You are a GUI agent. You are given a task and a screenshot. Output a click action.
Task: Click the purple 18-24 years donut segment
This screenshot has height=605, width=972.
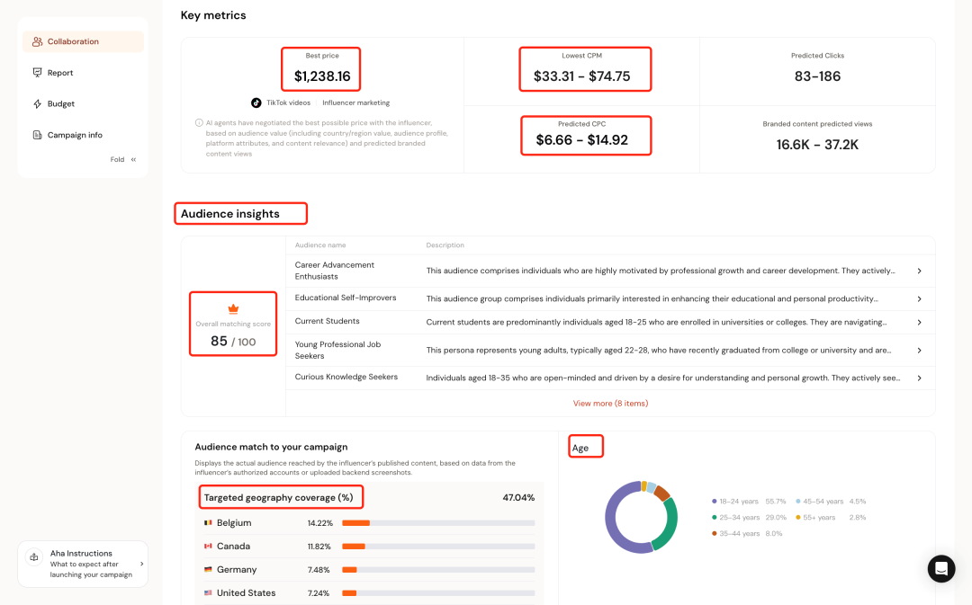coord(615,520)
